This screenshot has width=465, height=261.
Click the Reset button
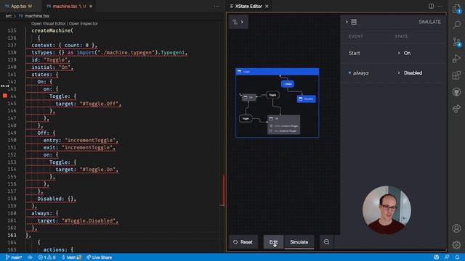pyautogui.click(x=243, y=241)
